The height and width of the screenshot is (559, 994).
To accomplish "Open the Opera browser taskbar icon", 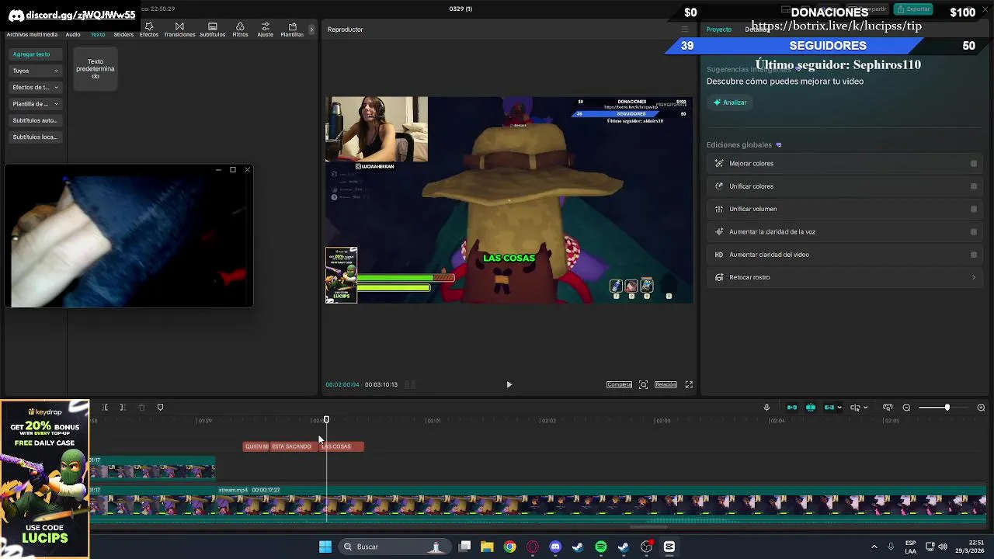I will coord(533,547).
